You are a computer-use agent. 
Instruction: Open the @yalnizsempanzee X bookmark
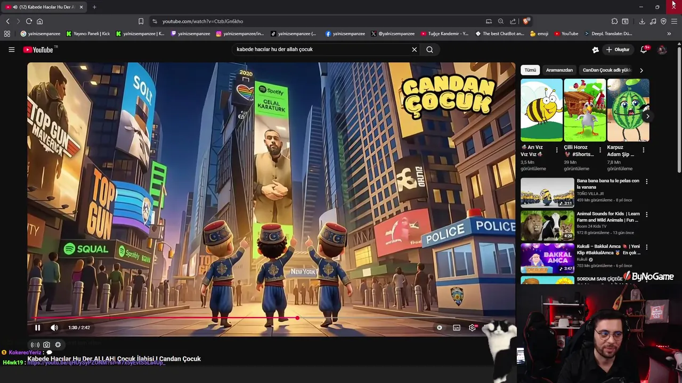(x=393, y=34)
